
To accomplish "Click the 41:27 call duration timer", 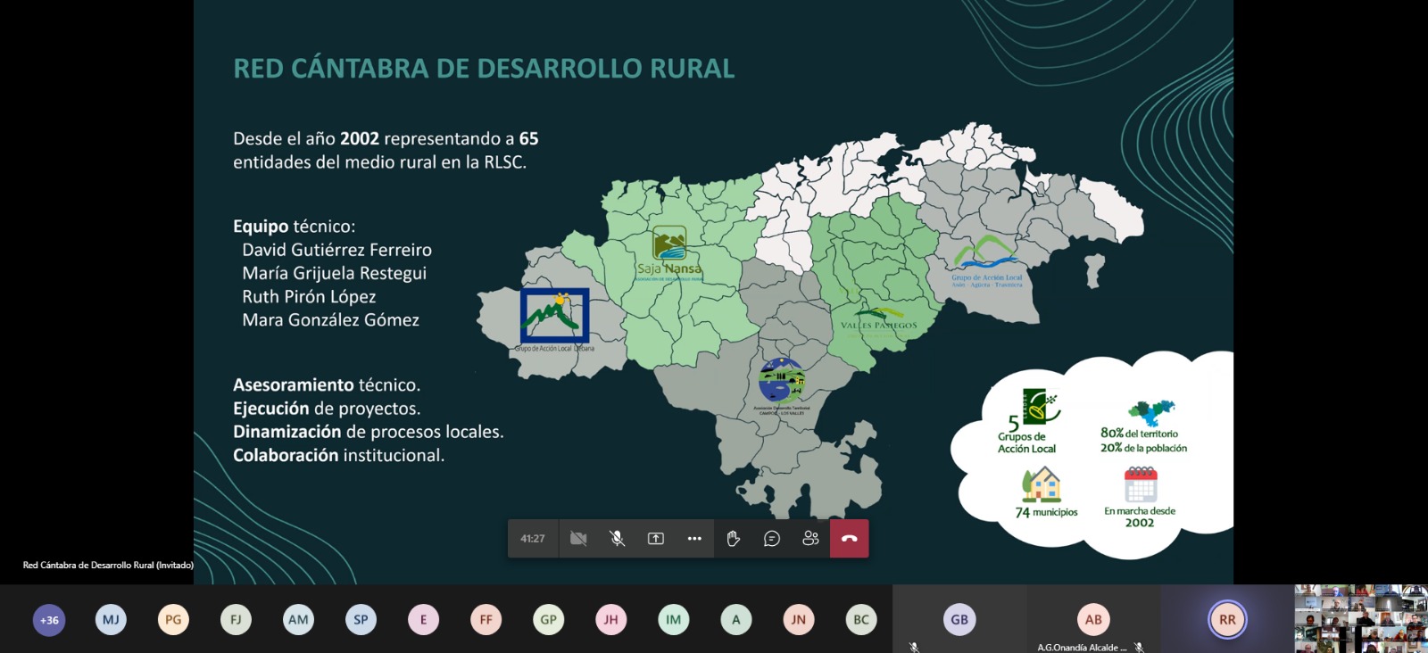I will pos(533,539).
